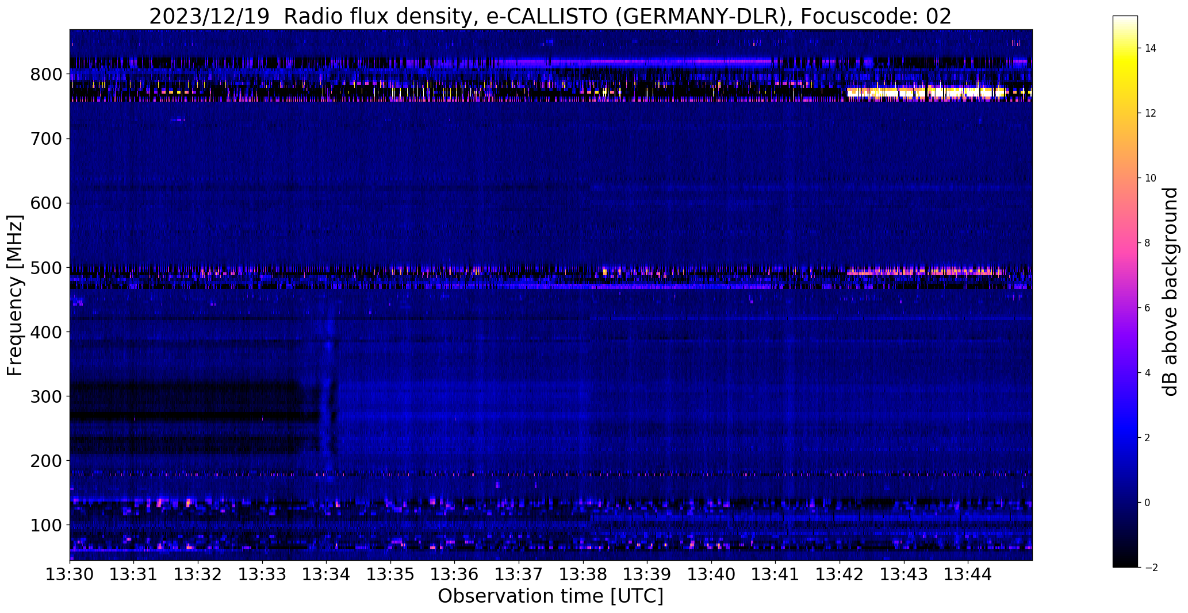Click the colorbar tick value 4
The height and width of the screenshot is (613, 1188).
tap(1148, 373)
